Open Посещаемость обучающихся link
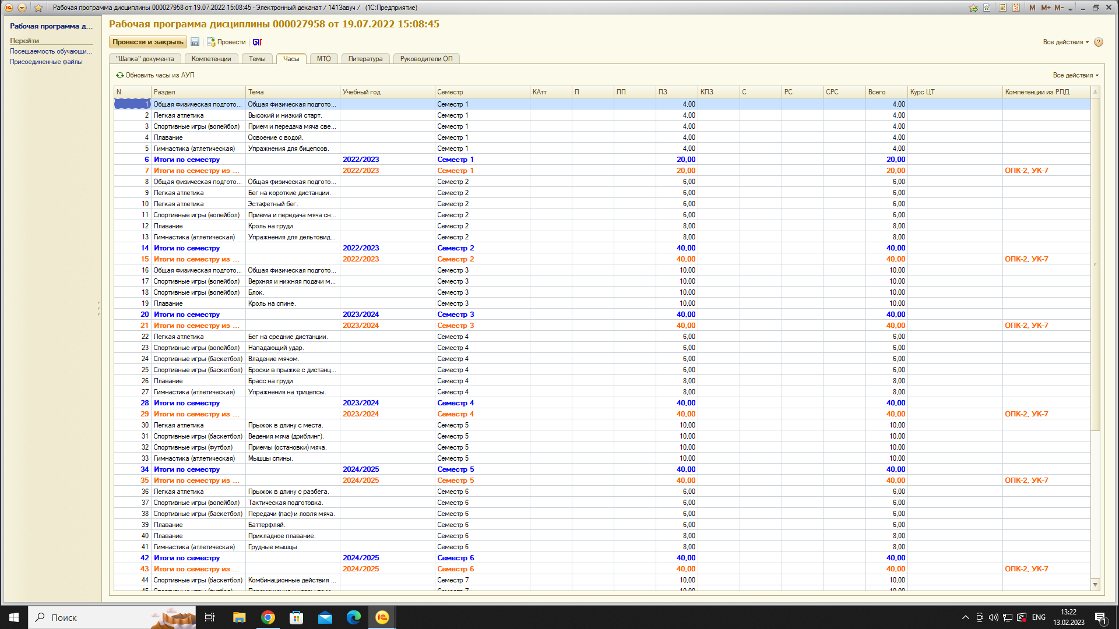Viewport: 1119px width, 629px height. [x=51, y=51]
